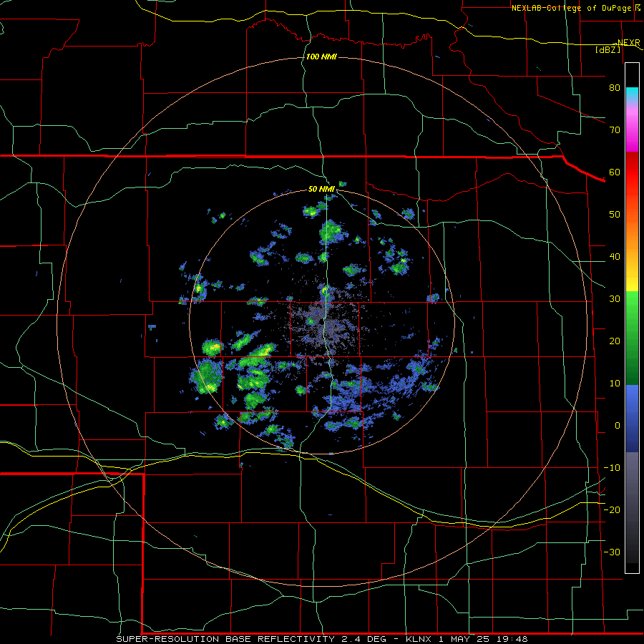Select the "[dBZ]" unit label
644x644 pixels.
[x=608, y=49]
